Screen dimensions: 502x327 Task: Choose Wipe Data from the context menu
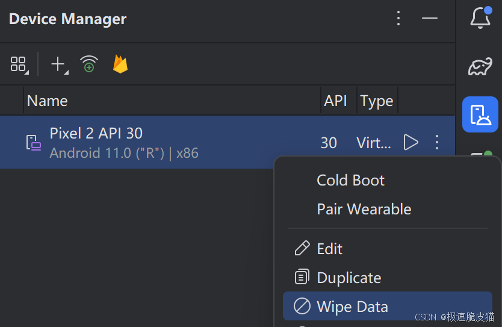pos(388,306)
